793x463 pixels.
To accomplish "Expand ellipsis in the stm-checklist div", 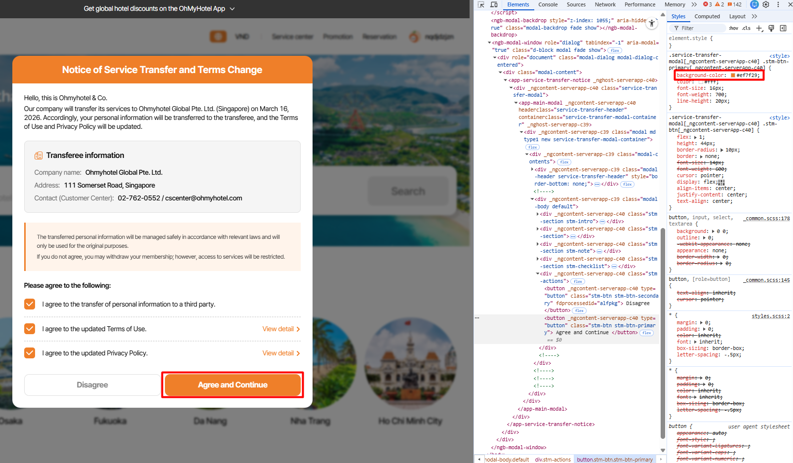I will pyautogui.click(x=614, y=267).
